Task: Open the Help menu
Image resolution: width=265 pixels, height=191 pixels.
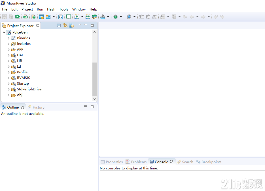Action: point(93,9)
